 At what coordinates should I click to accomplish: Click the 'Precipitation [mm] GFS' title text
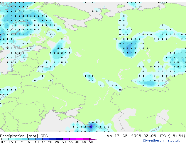click(24, 136)
